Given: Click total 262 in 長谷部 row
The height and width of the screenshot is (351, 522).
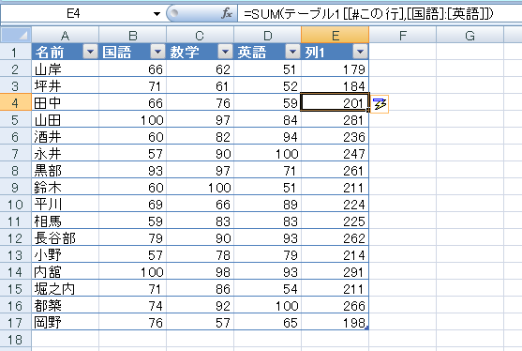Looking at the screenshot, I should click(x=335, y=238).
